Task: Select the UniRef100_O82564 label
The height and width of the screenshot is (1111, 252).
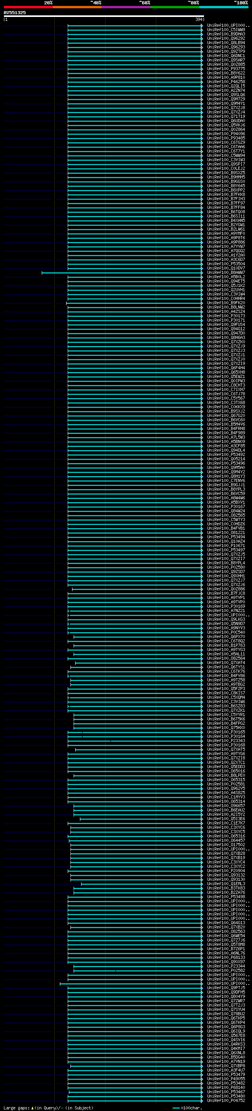Action: 226,658
